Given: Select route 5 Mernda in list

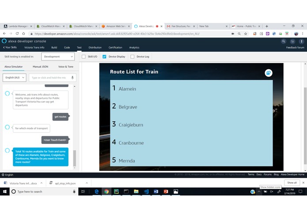Looking at the screenshot, I should (191, 160).
